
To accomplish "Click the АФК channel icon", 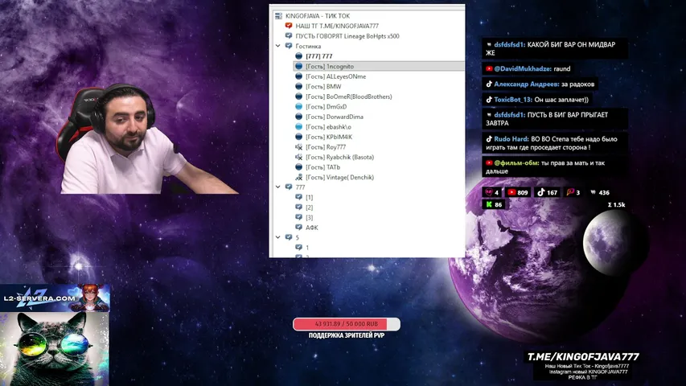I will pyautogui.click(x=299, y=227).
